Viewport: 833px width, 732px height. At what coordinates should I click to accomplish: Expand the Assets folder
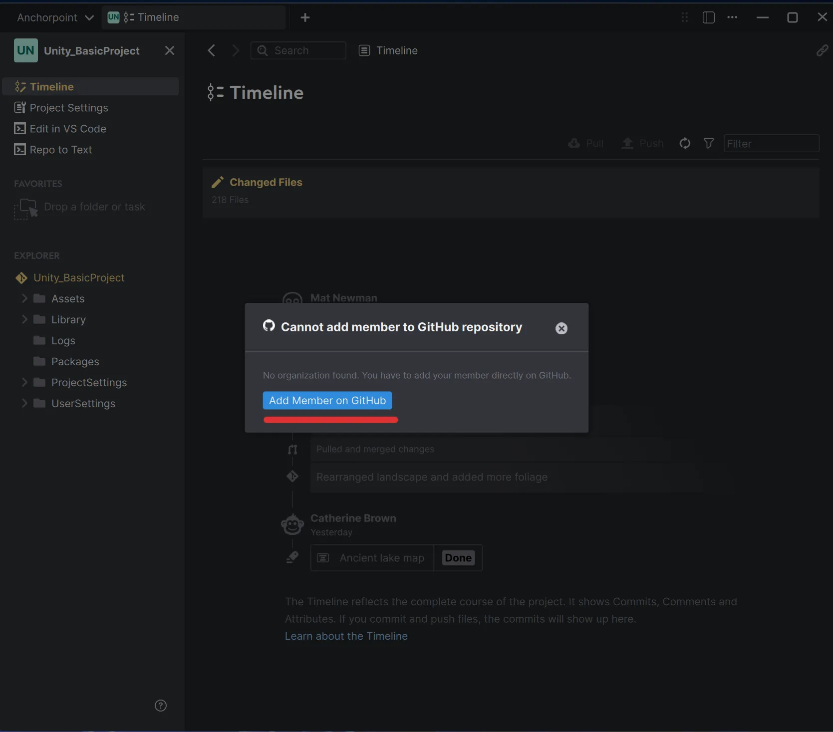(24, 298)
